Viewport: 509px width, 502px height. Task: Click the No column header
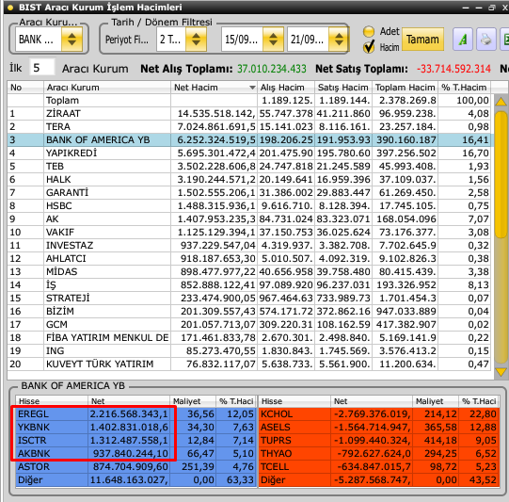[25, 88]
